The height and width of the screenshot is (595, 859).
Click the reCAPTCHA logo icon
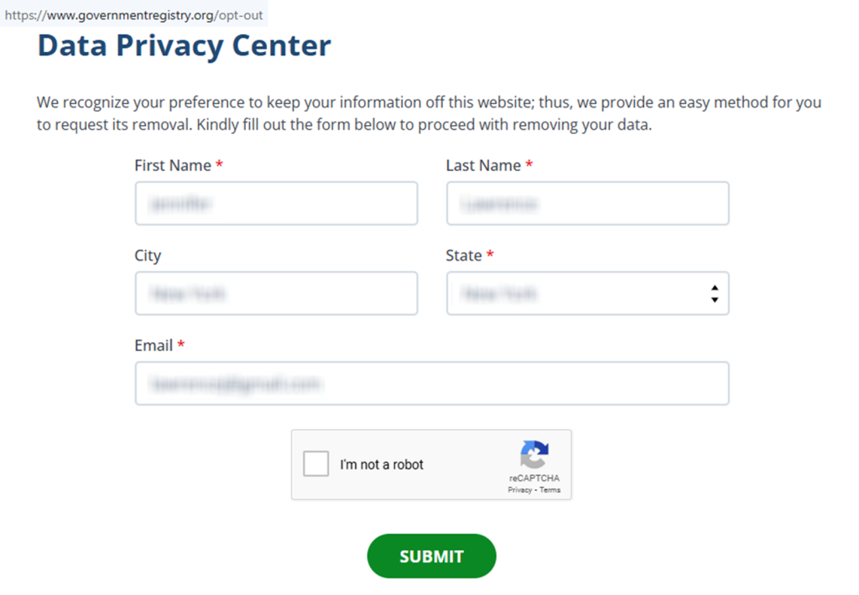point(534,455)
